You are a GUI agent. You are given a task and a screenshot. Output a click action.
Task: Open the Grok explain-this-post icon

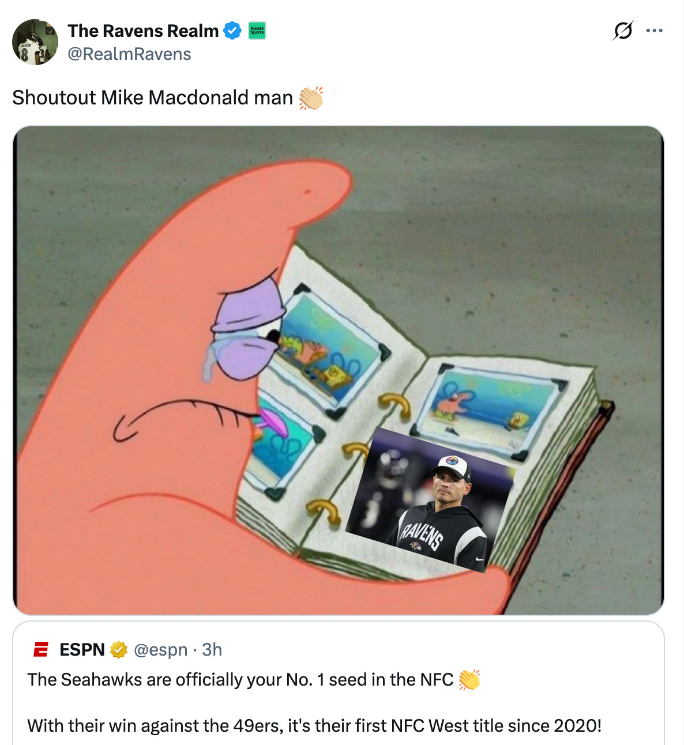623,31
